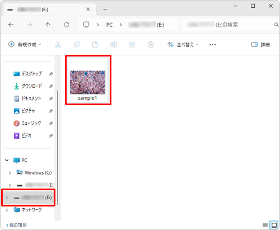
Task: Select Windows (C:) in the tree
Action: [34, 172]
